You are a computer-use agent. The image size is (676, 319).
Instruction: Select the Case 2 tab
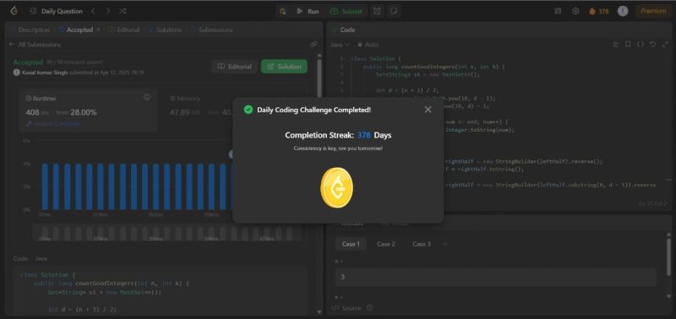tap(386, 244)
